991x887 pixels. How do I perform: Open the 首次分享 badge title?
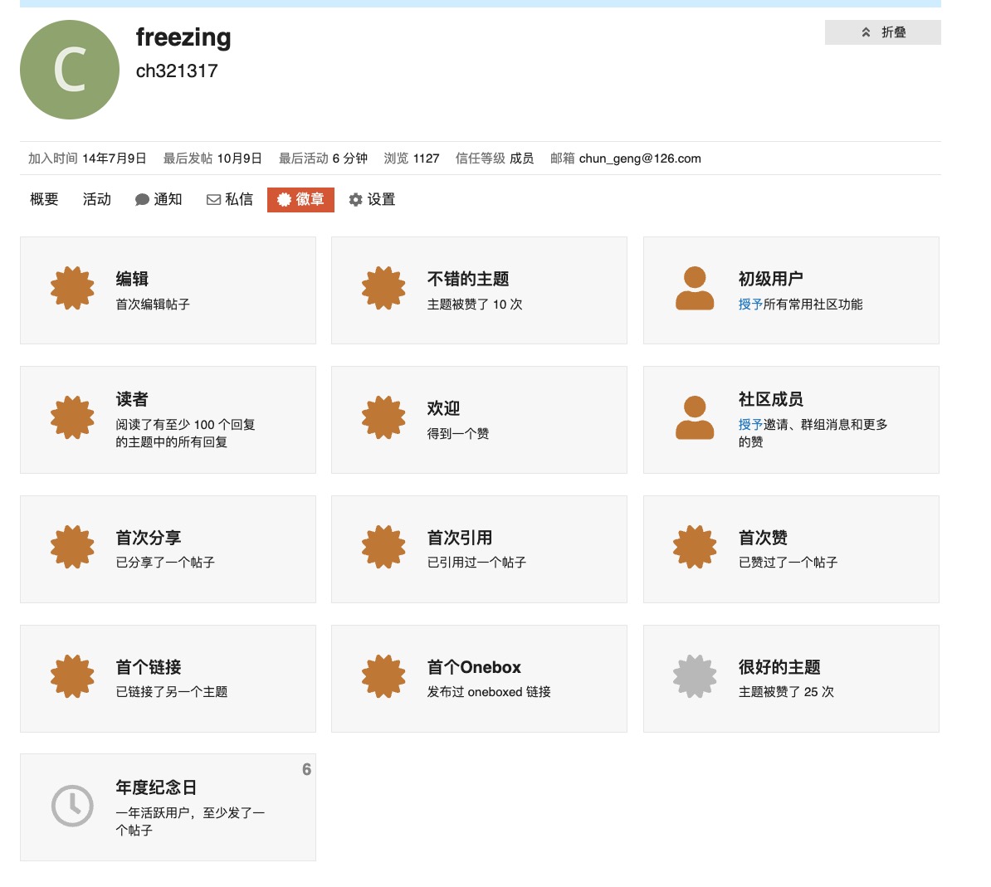[x=149, y=538]
